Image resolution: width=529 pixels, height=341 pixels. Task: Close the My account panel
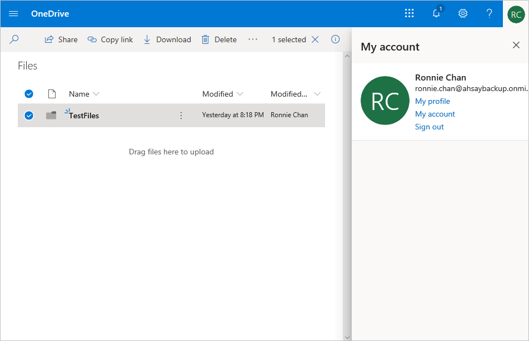click(516, 46)
